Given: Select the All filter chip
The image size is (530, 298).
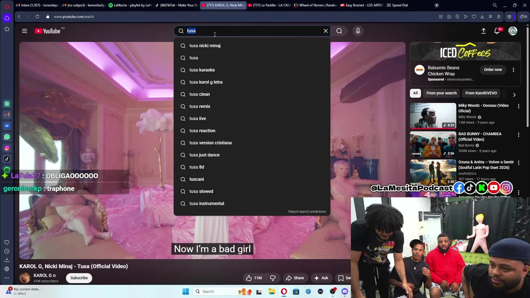Looking at the screenshot, I should point(415,93).
